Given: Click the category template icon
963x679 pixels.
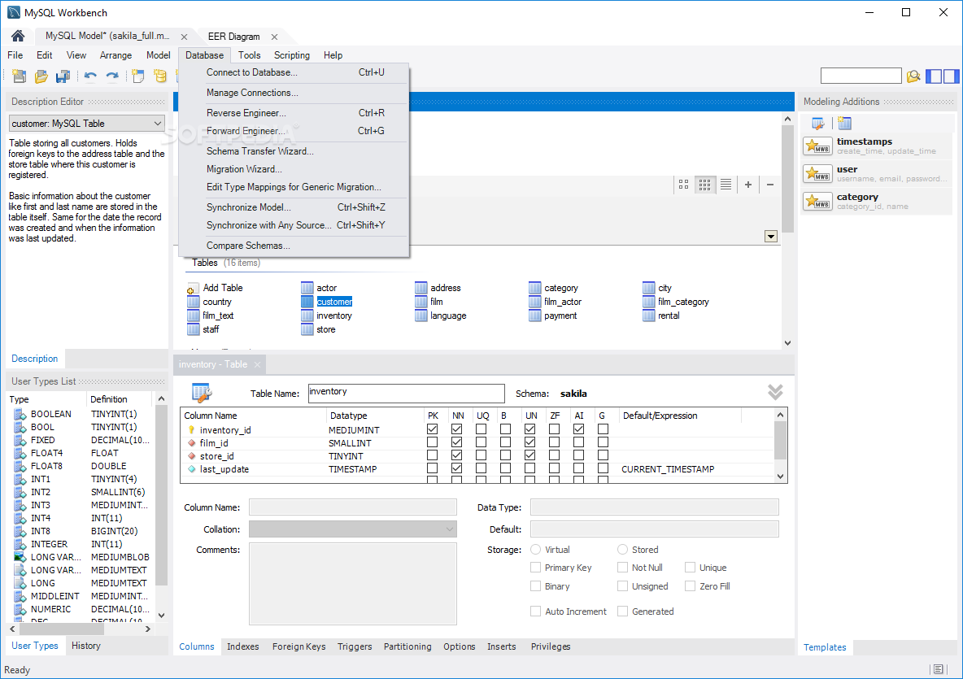Looking at the screenshot, I should [x=817, y=202].
